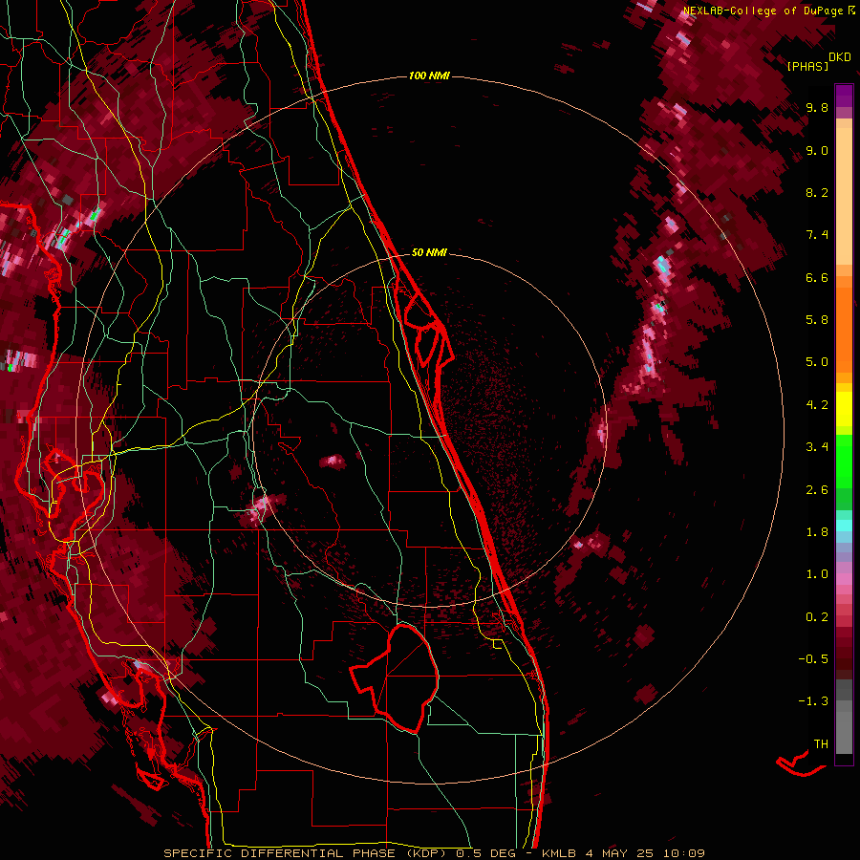Select the 6.6 value on the KDP scale

(817, 277)
